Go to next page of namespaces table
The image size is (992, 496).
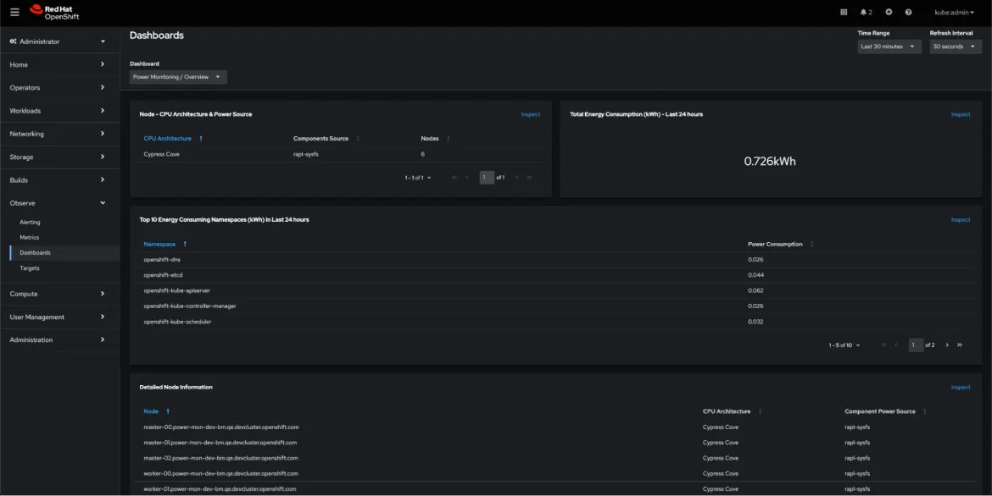[x=947, y=345]
